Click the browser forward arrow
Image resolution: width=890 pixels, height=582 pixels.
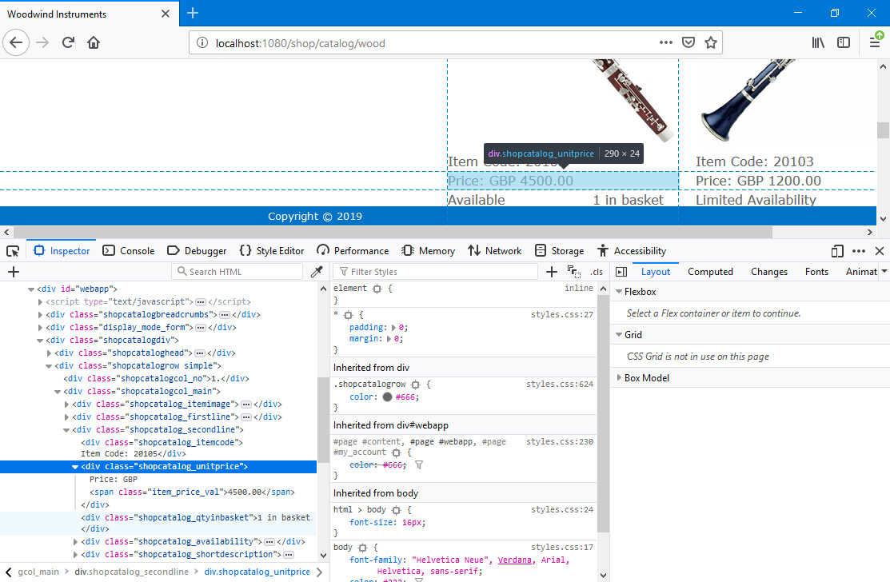(42, 42)
